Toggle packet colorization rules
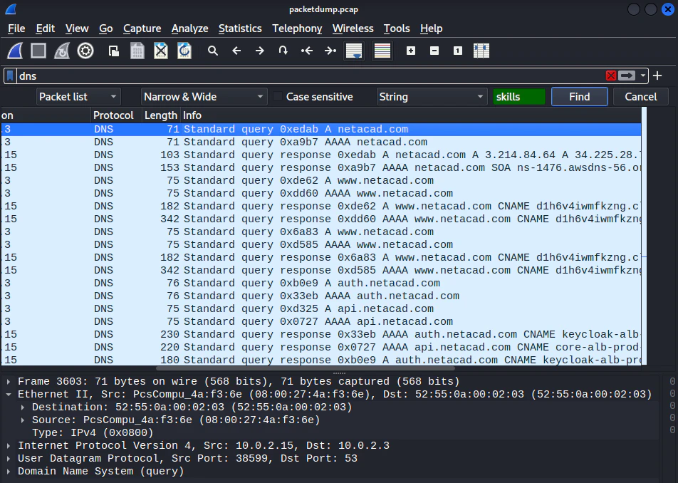The height and width of the screenshot is (483, 678). pyautogui.click(x=382, y=51)
